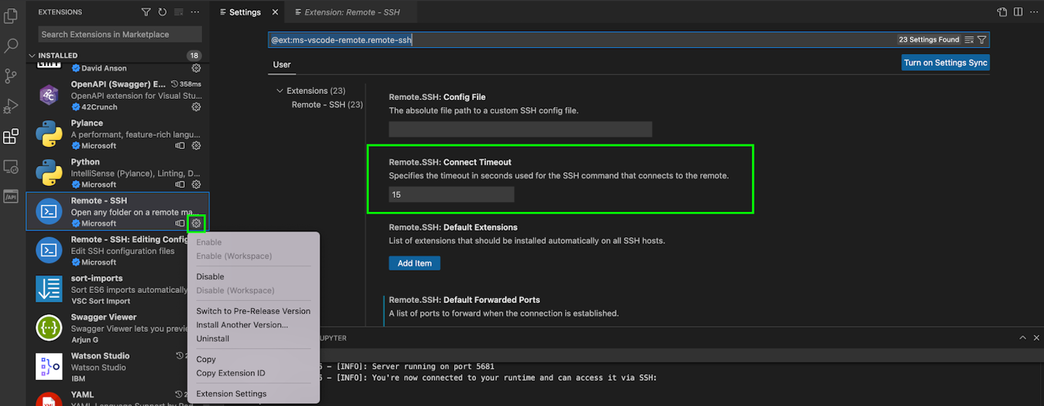Open manage gear for Pylance extension
Image resolution: width=1044 pixels, height=406 pixels.
pos(196,146)
